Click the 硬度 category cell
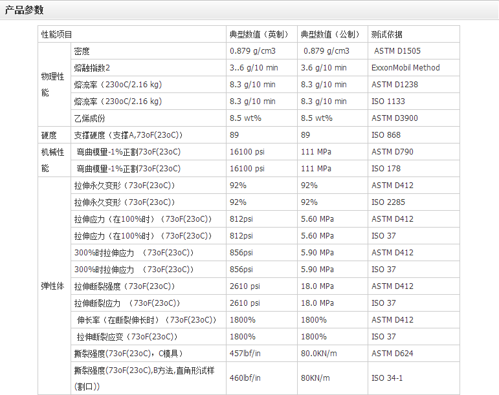 coord(54,135)
